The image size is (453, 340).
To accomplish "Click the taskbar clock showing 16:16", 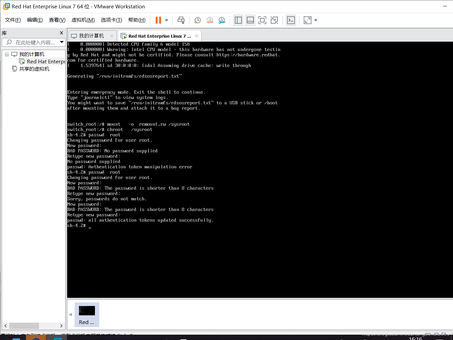I will 415,338.
